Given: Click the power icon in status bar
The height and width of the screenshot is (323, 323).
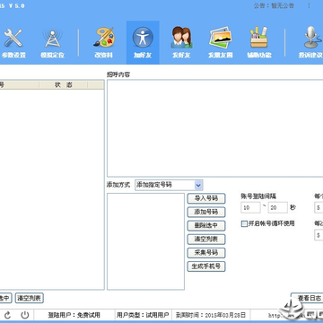Looking at the screenshot, I should [x=25, y=315].
